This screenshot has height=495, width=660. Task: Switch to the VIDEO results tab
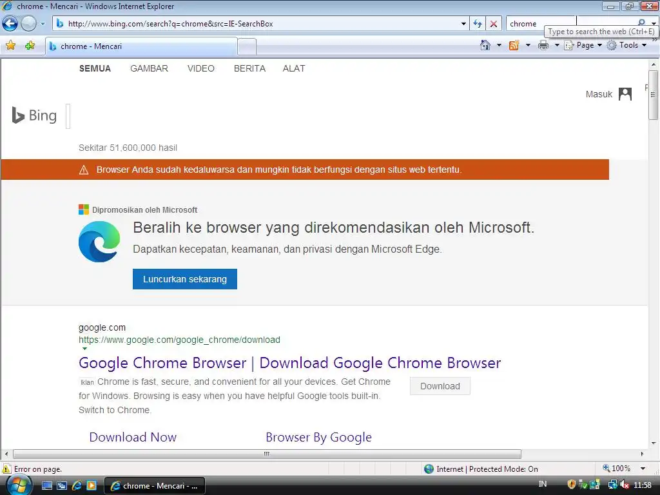(201, 68)
